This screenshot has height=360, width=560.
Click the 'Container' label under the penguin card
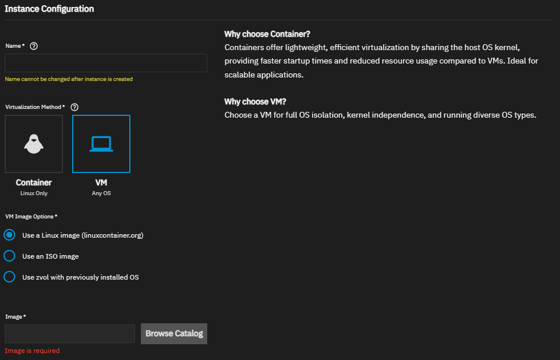[34, 183]
